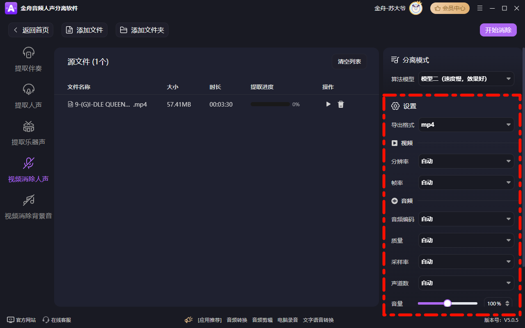Click the 开始消除 button
This screenshot has height=328, width=525.
[x=498, y=30]
